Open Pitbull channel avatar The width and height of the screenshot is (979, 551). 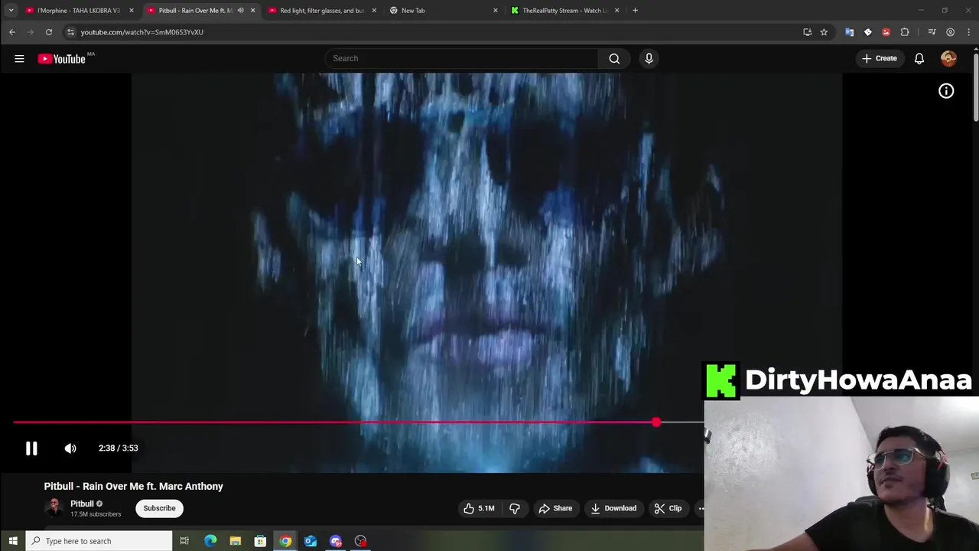pyautogui.click(x=54, y=507)
